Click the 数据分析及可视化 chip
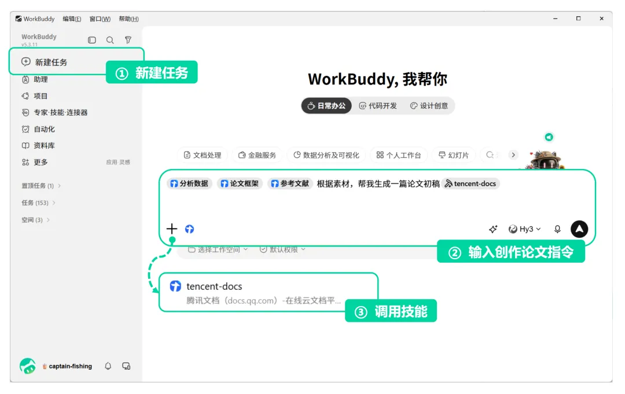625x394 pixels. [326, 155]
